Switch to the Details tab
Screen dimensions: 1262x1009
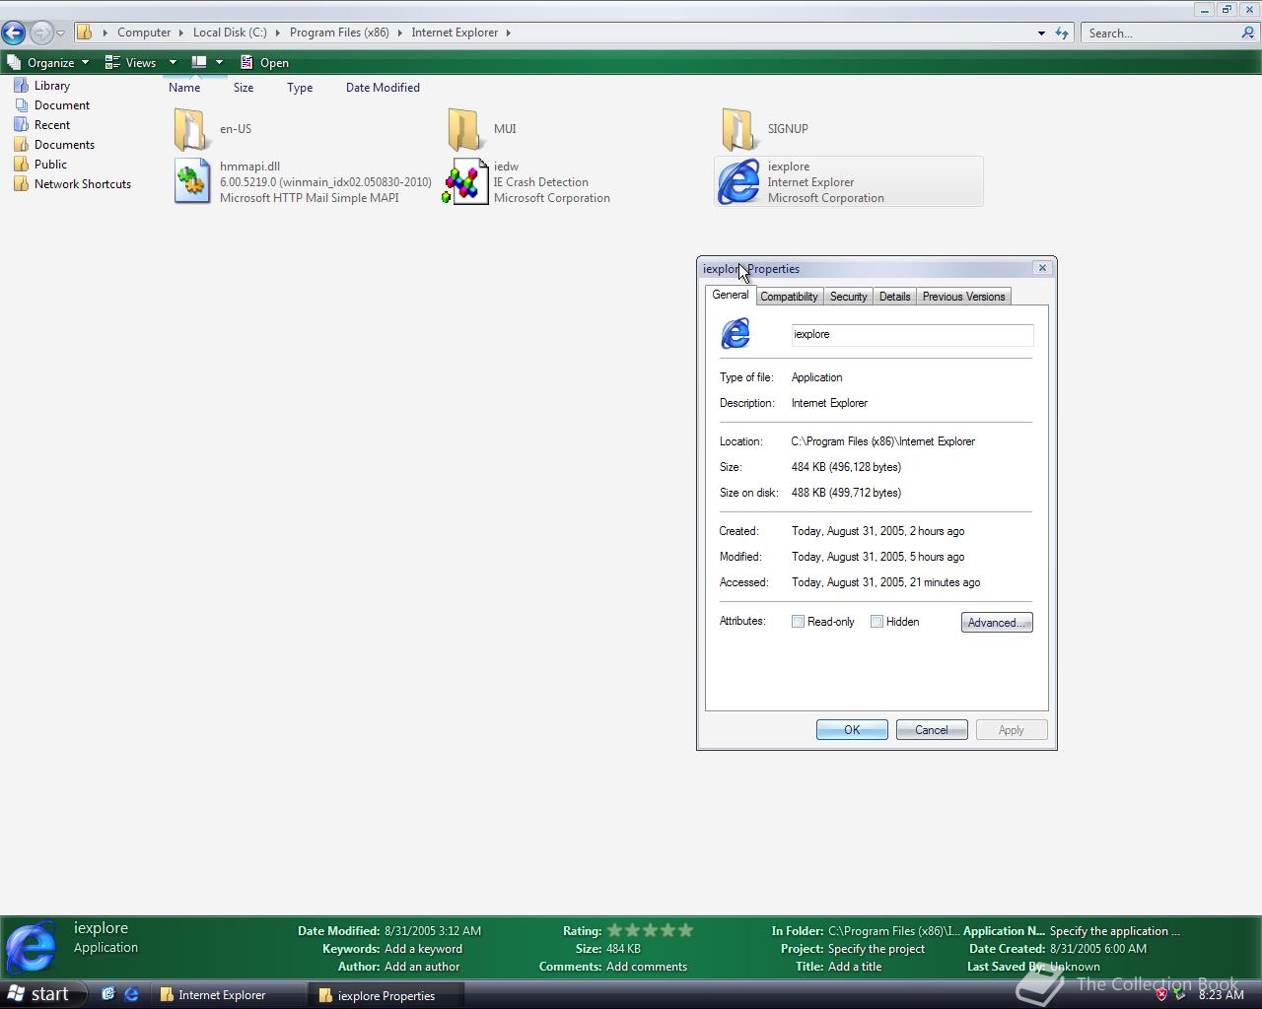894,297
